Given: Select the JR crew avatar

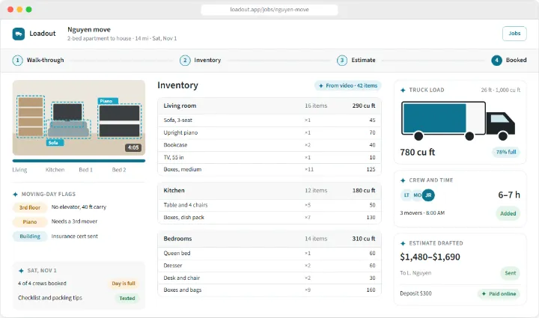Looking at the screenshot, I should point(428,195).
